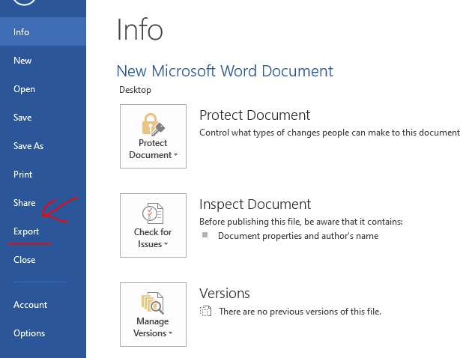Go to the Print page
This screenshot has width=460, height=358.
point(43,175)
